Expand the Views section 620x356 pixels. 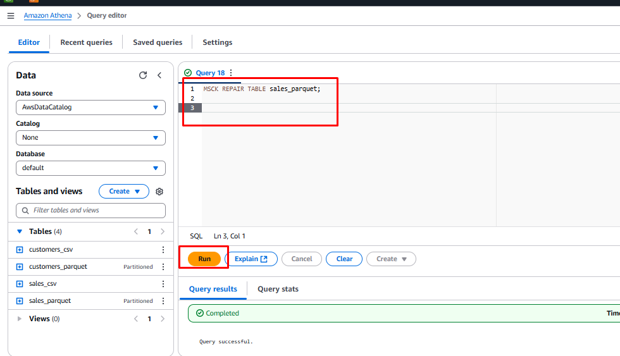pyautogui.click(x=20, y=319)
